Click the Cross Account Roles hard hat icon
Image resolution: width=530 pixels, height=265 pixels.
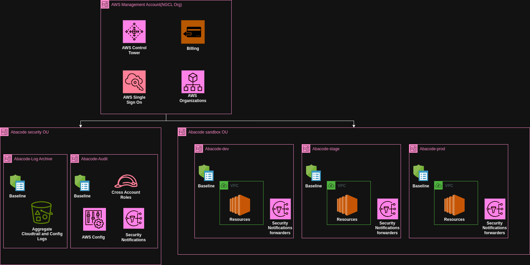coord(126,181)
